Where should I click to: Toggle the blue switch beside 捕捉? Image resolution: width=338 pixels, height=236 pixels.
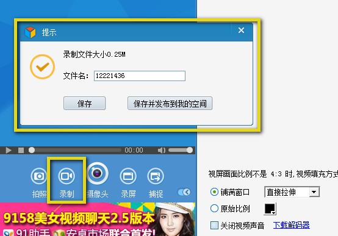(x=184, y=192)
